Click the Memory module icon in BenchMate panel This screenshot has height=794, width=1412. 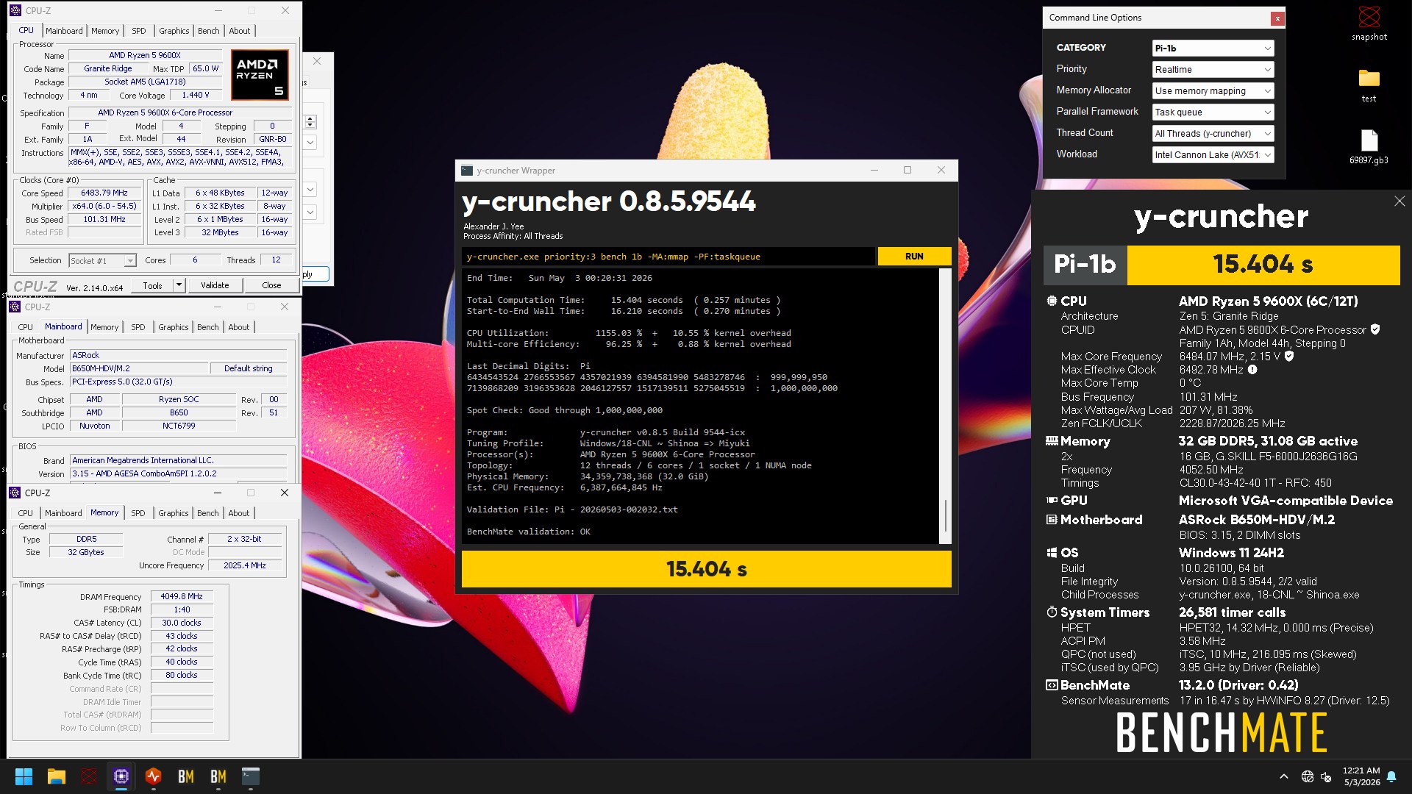(x=1052, y=441)
